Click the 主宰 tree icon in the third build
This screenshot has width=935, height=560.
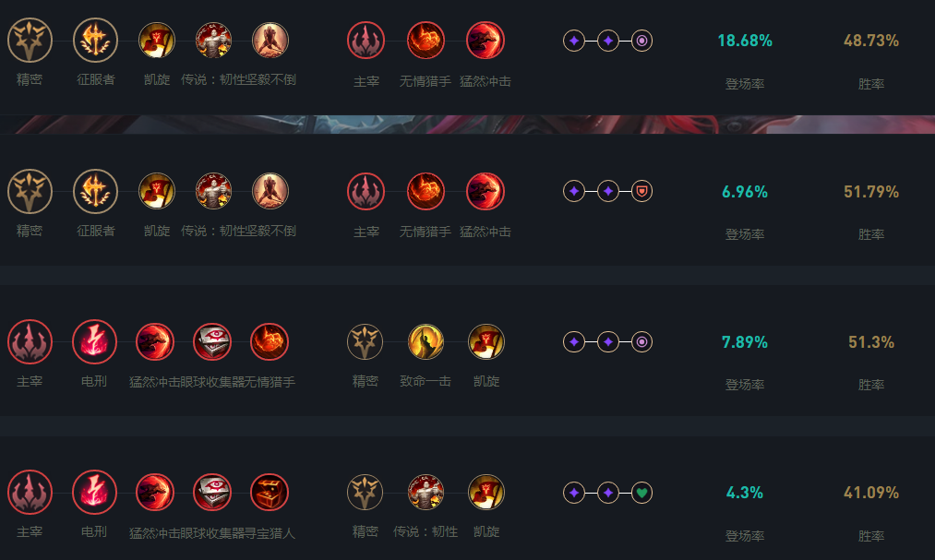(x=30, y=341)
